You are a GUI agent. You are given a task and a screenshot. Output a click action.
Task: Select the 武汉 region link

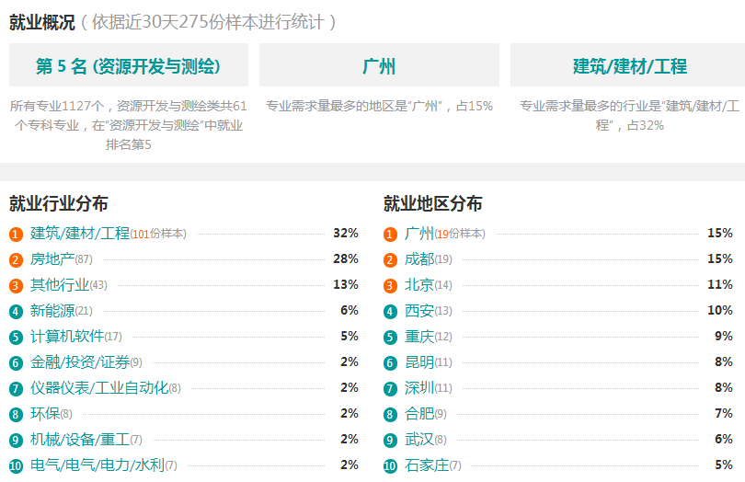pos(419,439)
